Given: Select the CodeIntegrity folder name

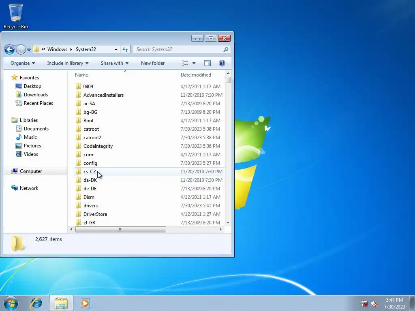Looking at the screenshot, I should click(98, 146).
